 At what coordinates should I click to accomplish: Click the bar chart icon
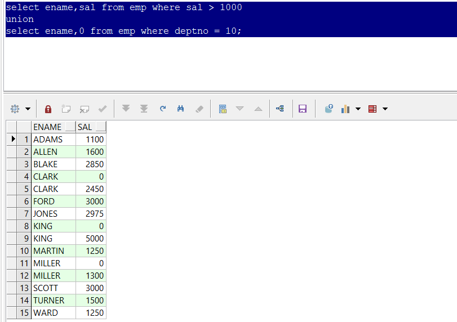[x=345, y=109]
